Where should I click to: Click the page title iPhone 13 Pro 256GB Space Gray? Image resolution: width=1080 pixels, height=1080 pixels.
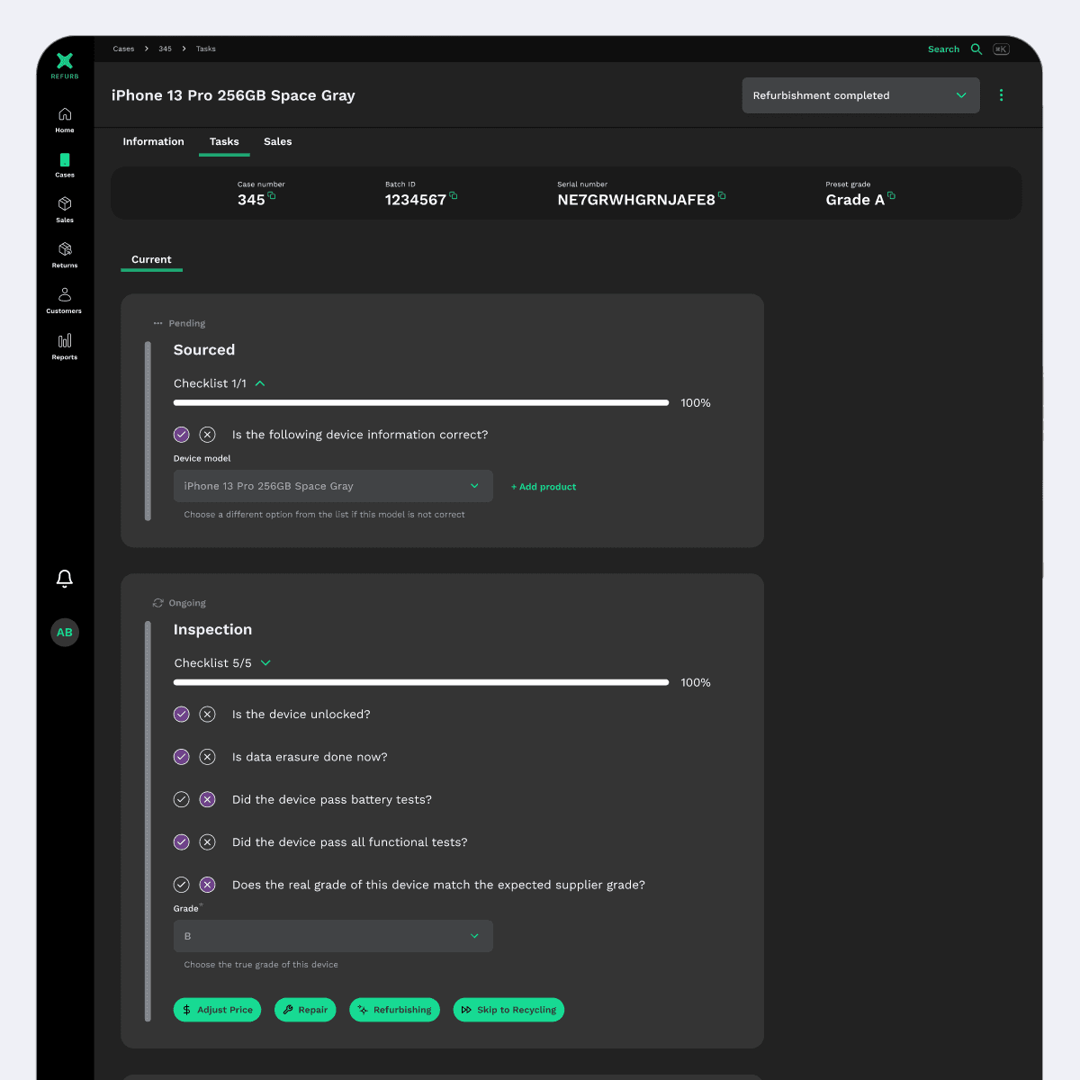click(233, 95)
